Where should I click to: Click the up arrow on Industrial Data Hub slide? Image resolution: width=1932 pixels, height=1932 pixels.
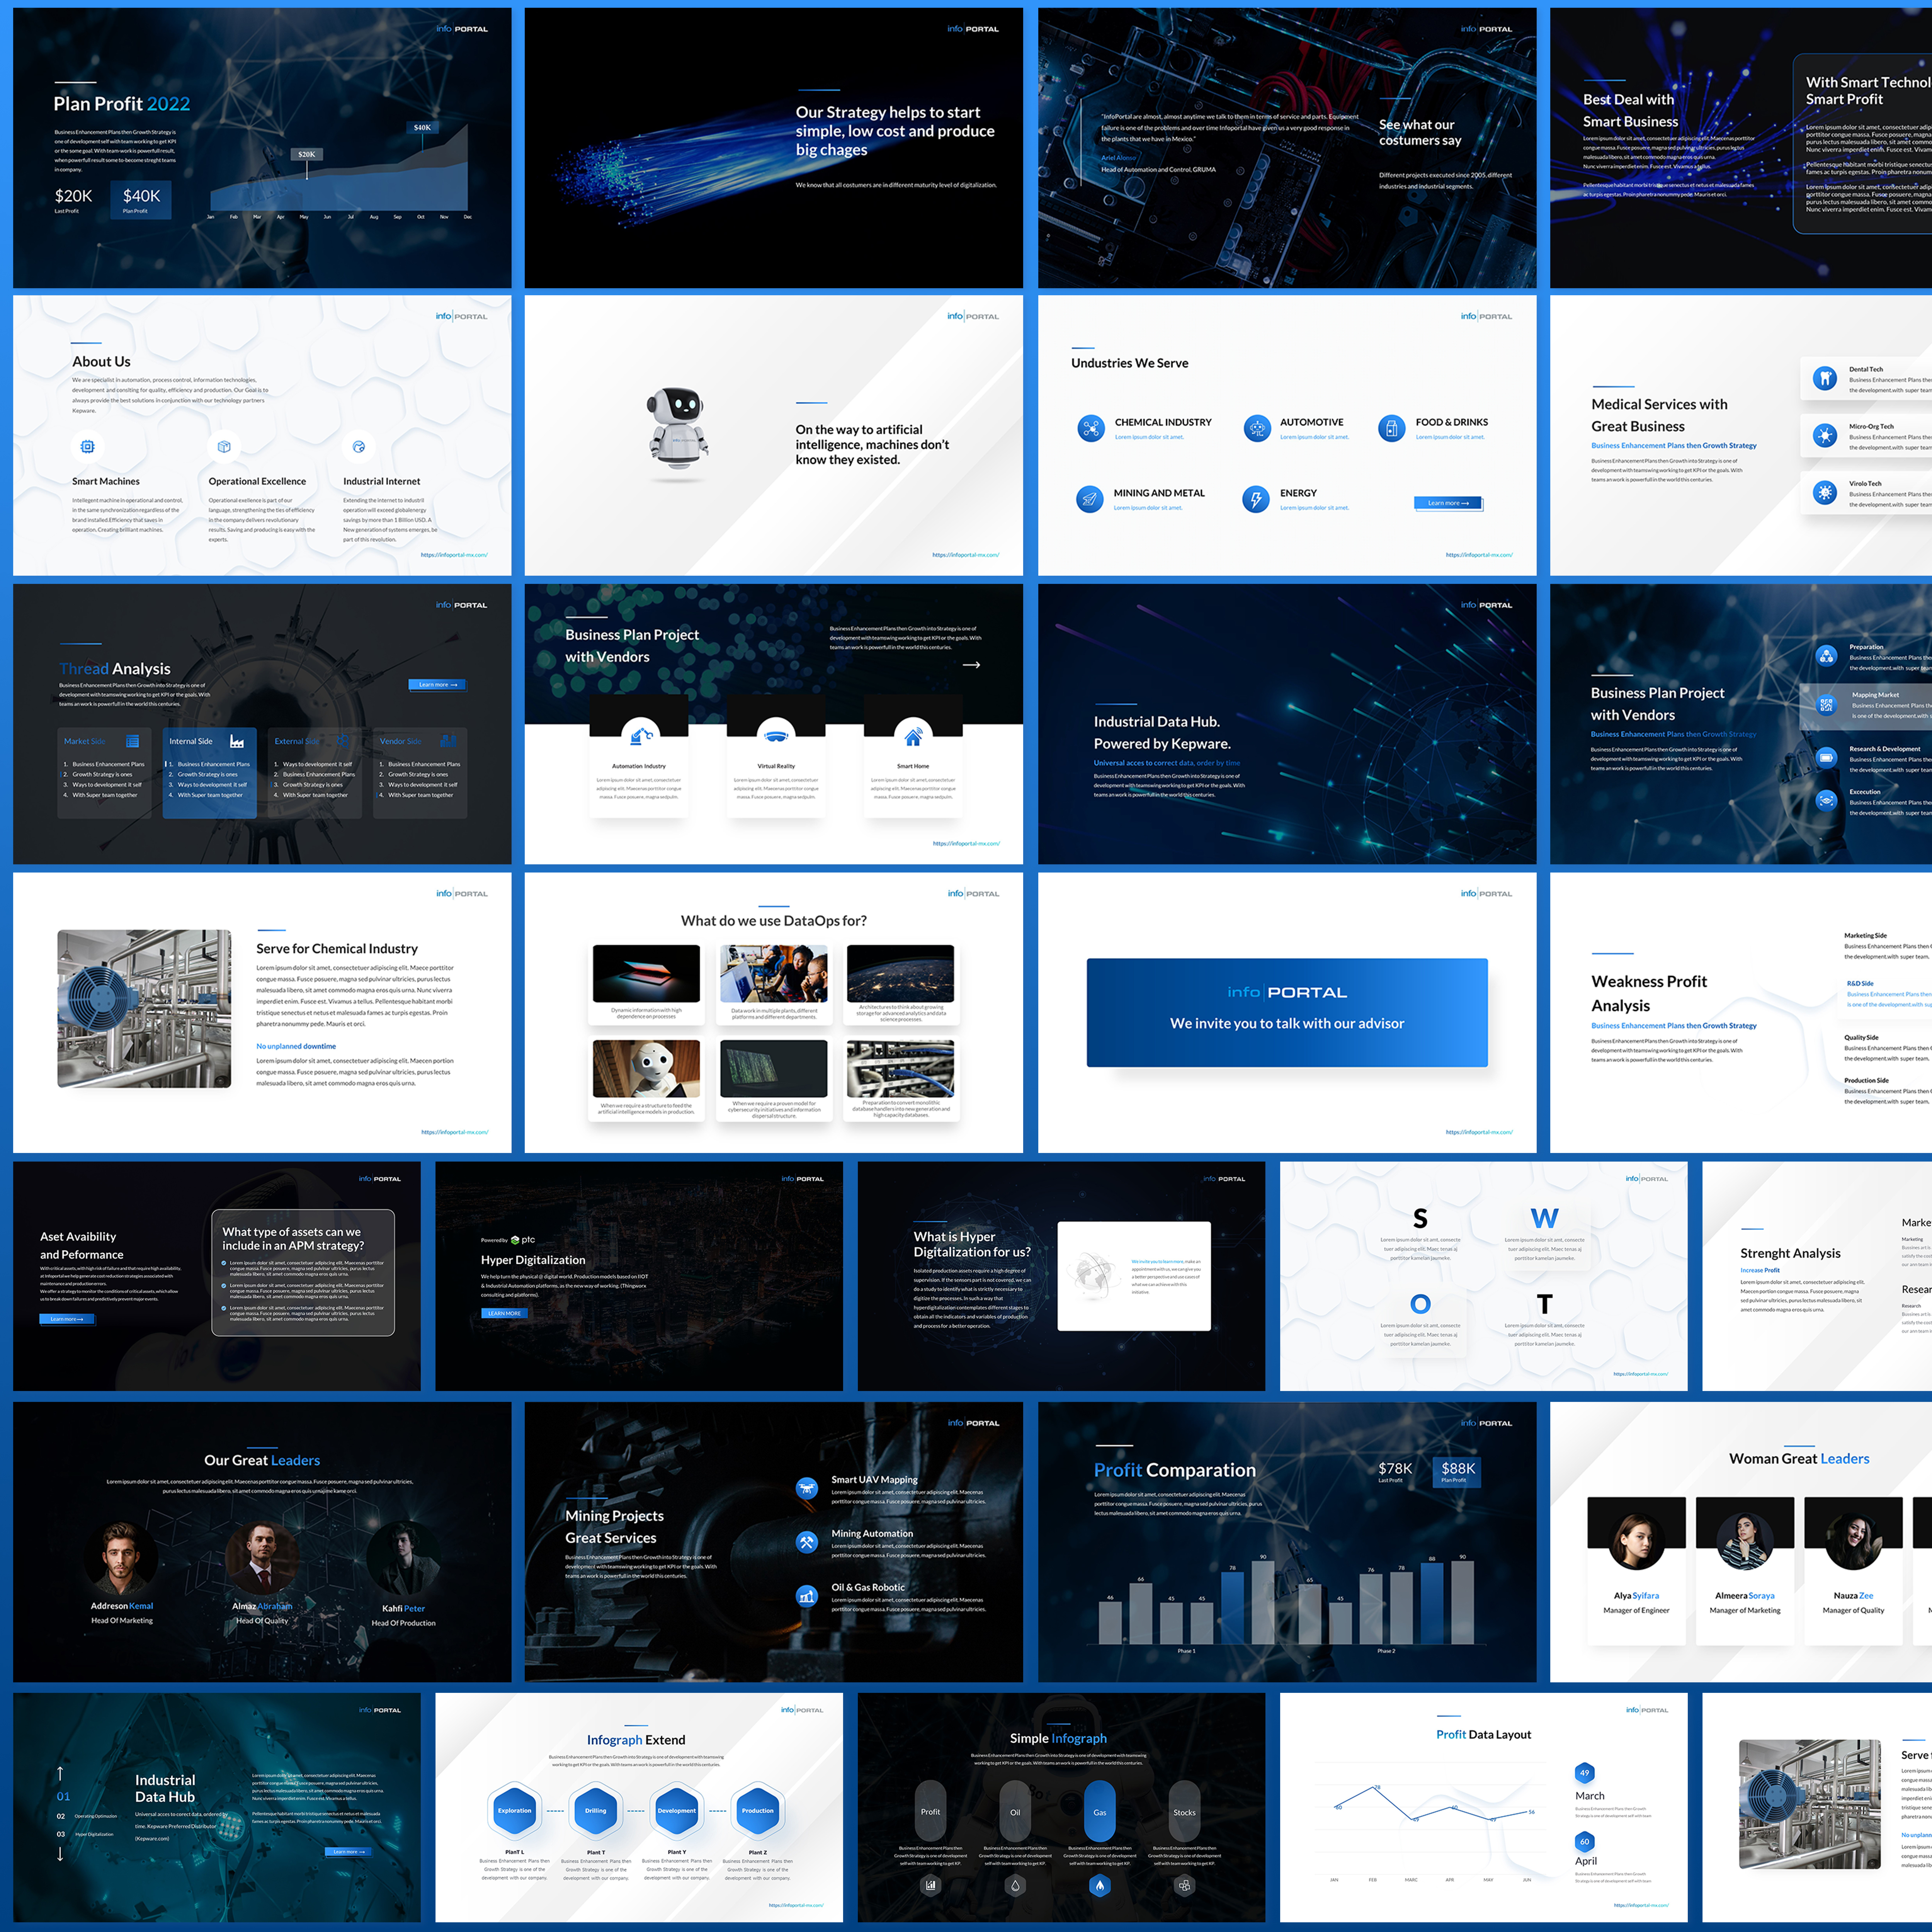point(60,1773)
